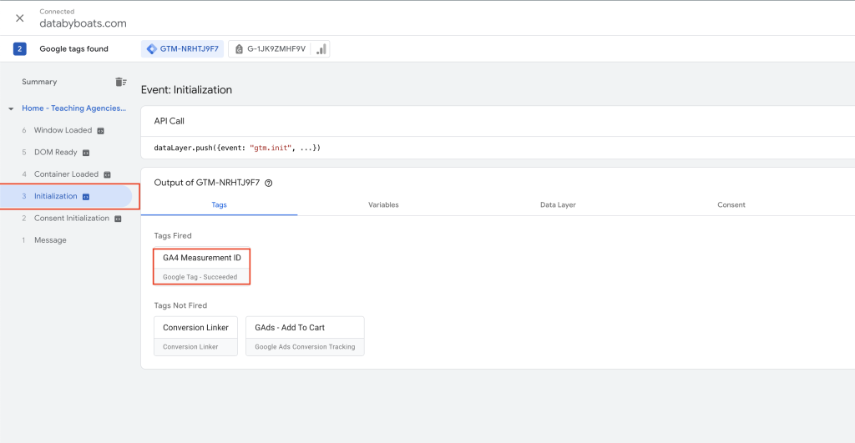Select the Window Loaded event
This screenshot has width=855, height=443.
pyautogui.click(x=63, y=130)
